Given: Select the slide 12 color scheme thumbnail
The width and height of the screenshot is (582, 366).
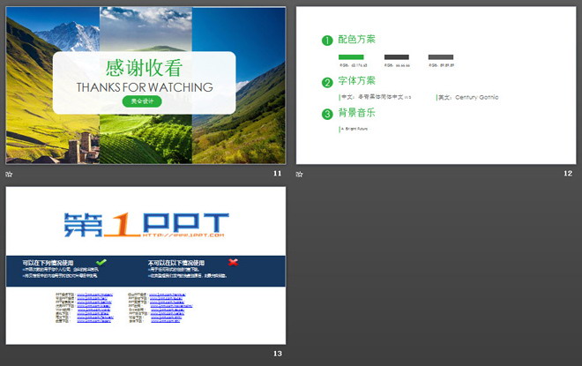Looking at the screenshot, I should coord(436,86).
